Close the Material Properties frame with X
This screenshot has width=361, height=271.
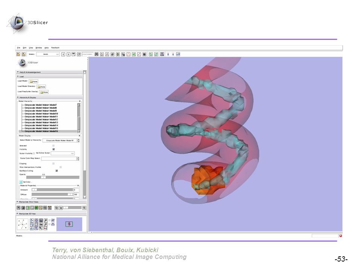click(x=78, y=186)
